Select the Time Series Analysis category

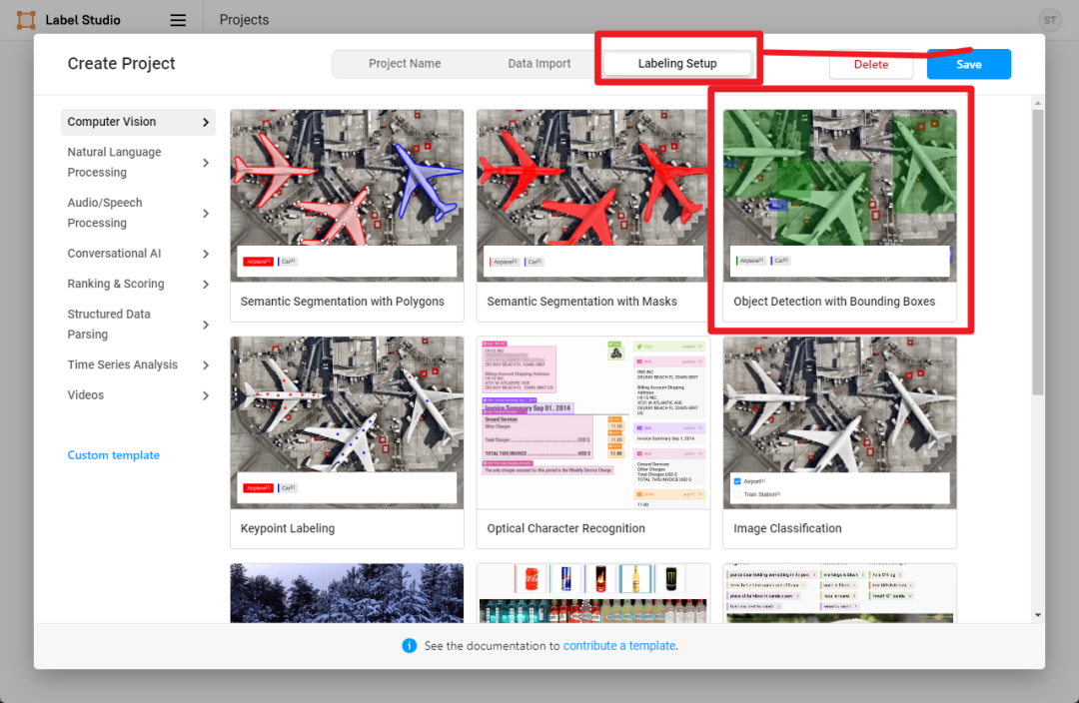click(x=138, y=364)
